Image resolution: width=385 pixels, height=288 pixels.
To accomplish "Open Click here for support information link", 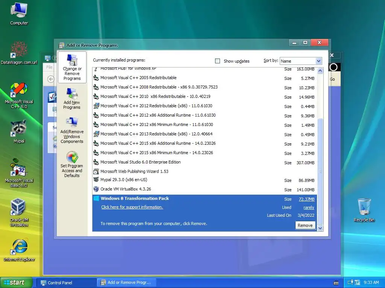I will tap(132, 207).
